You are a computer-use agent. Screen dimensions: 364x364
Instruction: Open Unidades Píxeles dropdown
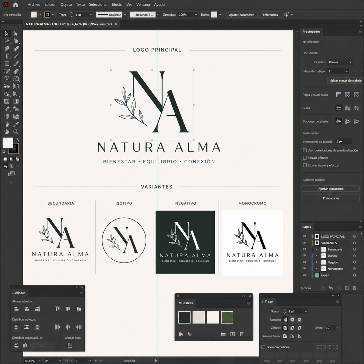click(x=340, y=62)
